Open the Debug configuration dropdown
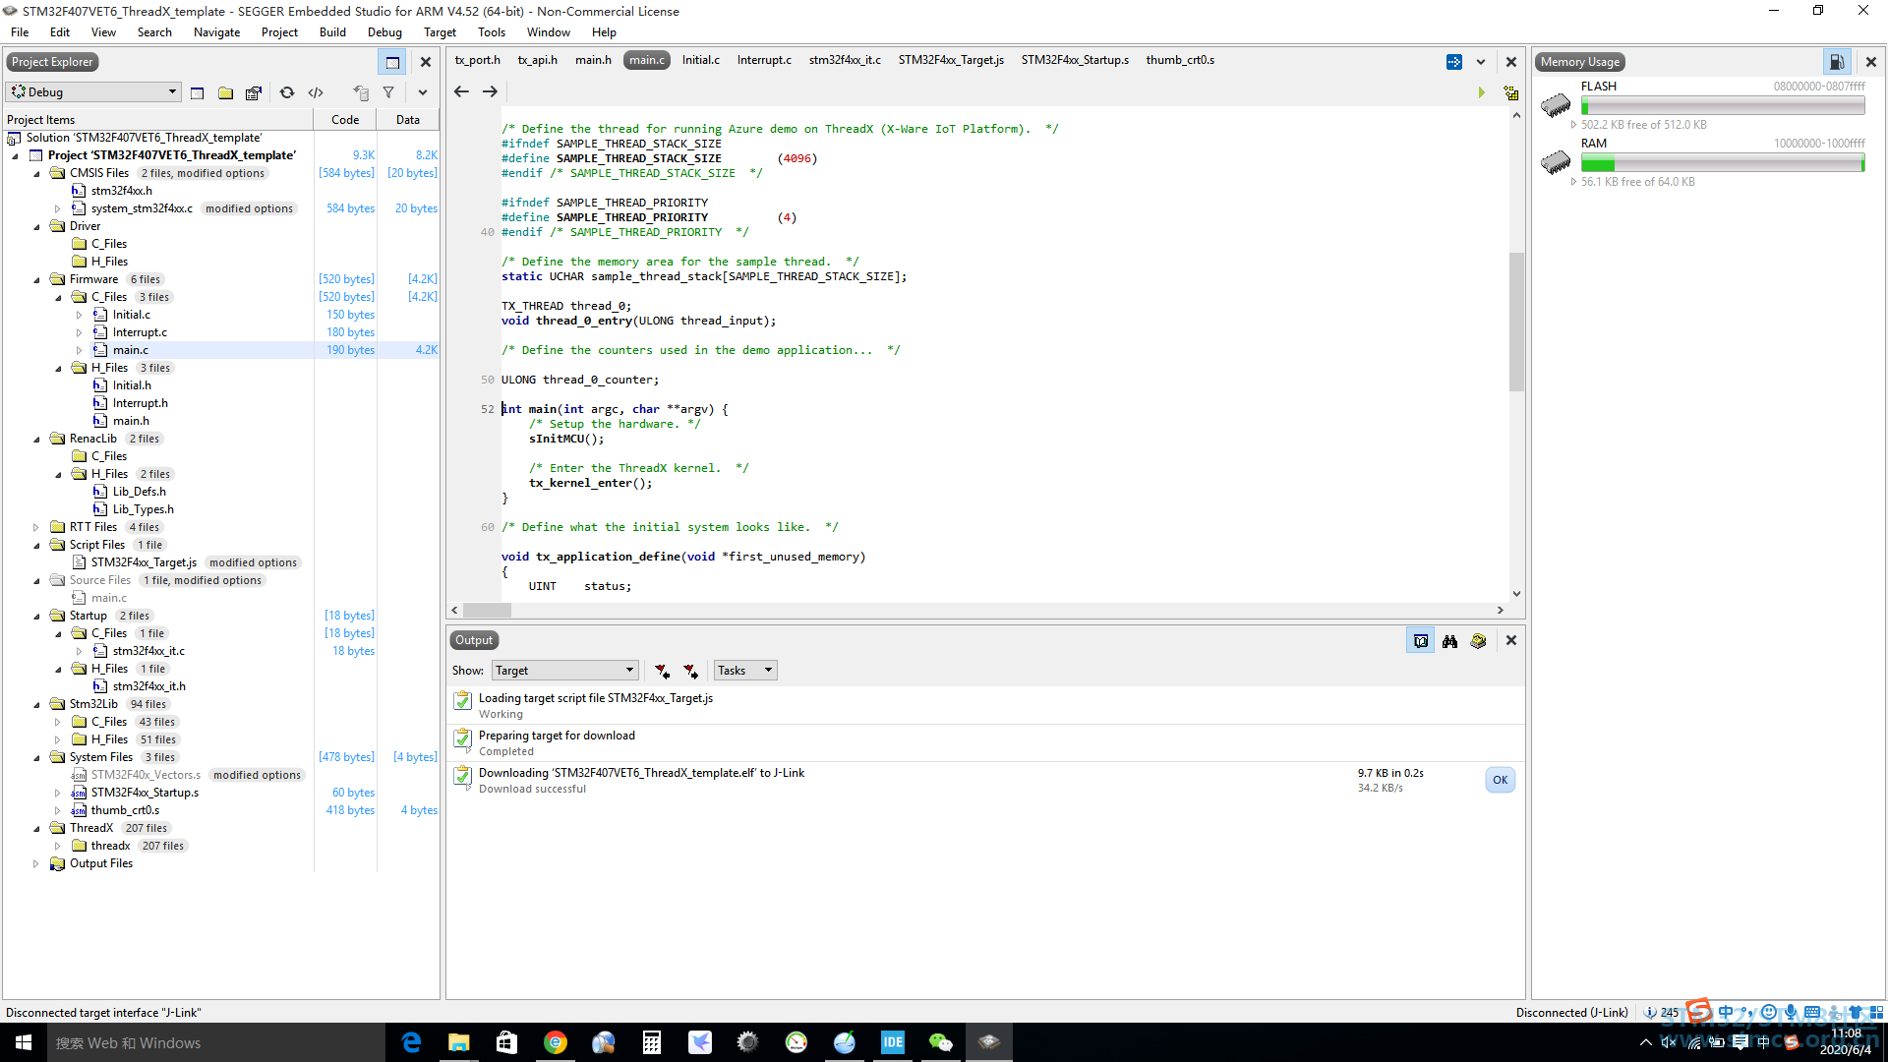Image resolution: width=1888 pixels, height=1062 pixels. pos(93,91)
